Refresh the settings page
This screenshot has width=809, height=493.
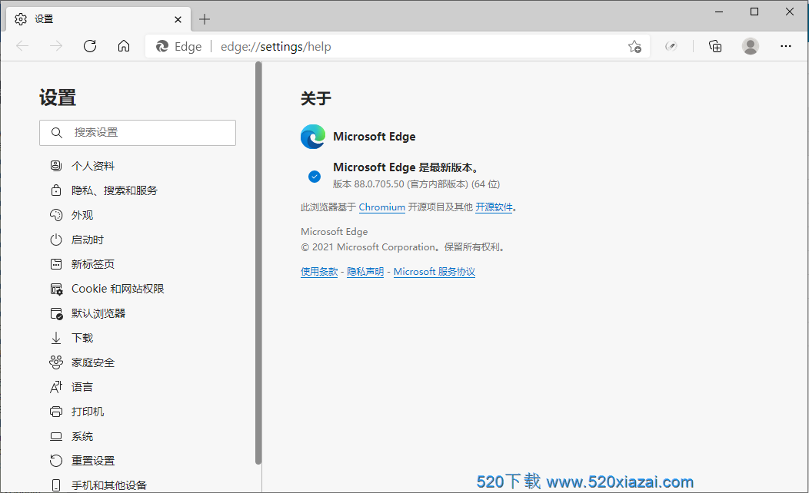(x=90, y=46)
